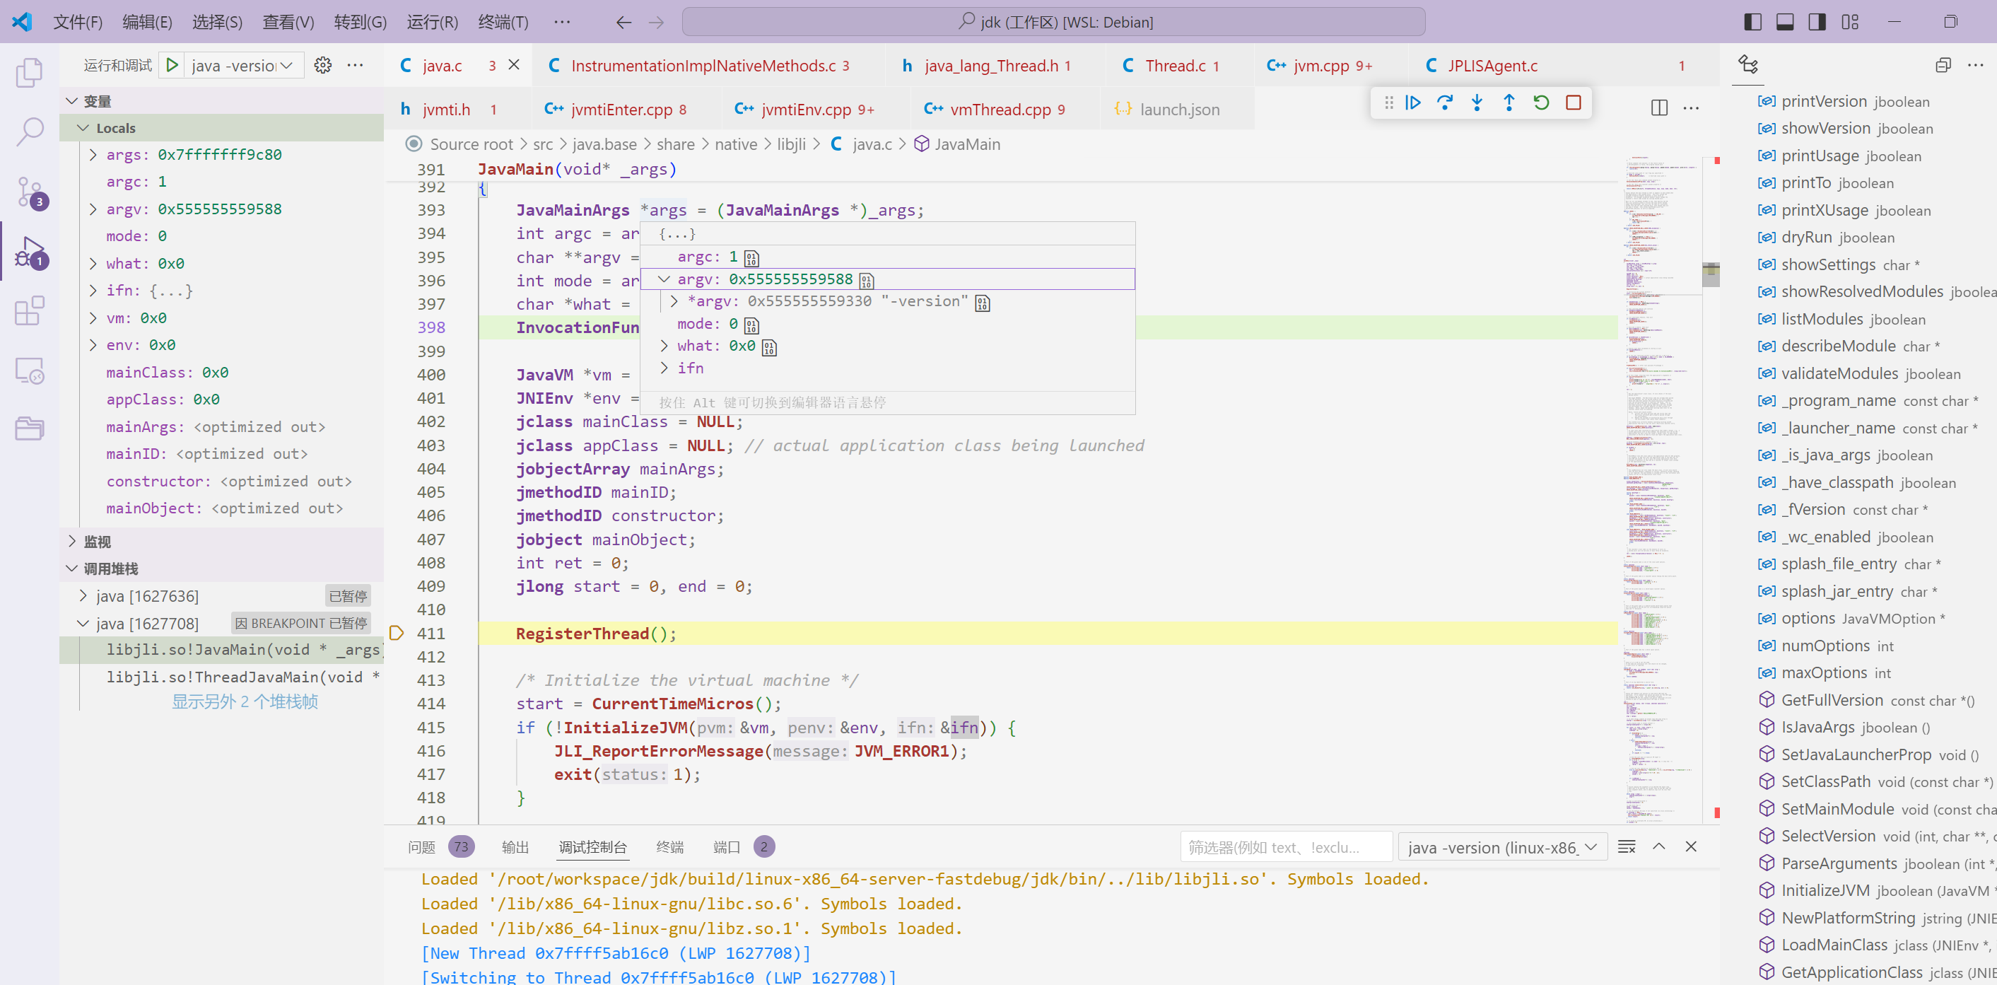The height and width of the screenshot is (985, 1997).
Task: Collapse argv in the hover popup
Action: pos(664,279)
